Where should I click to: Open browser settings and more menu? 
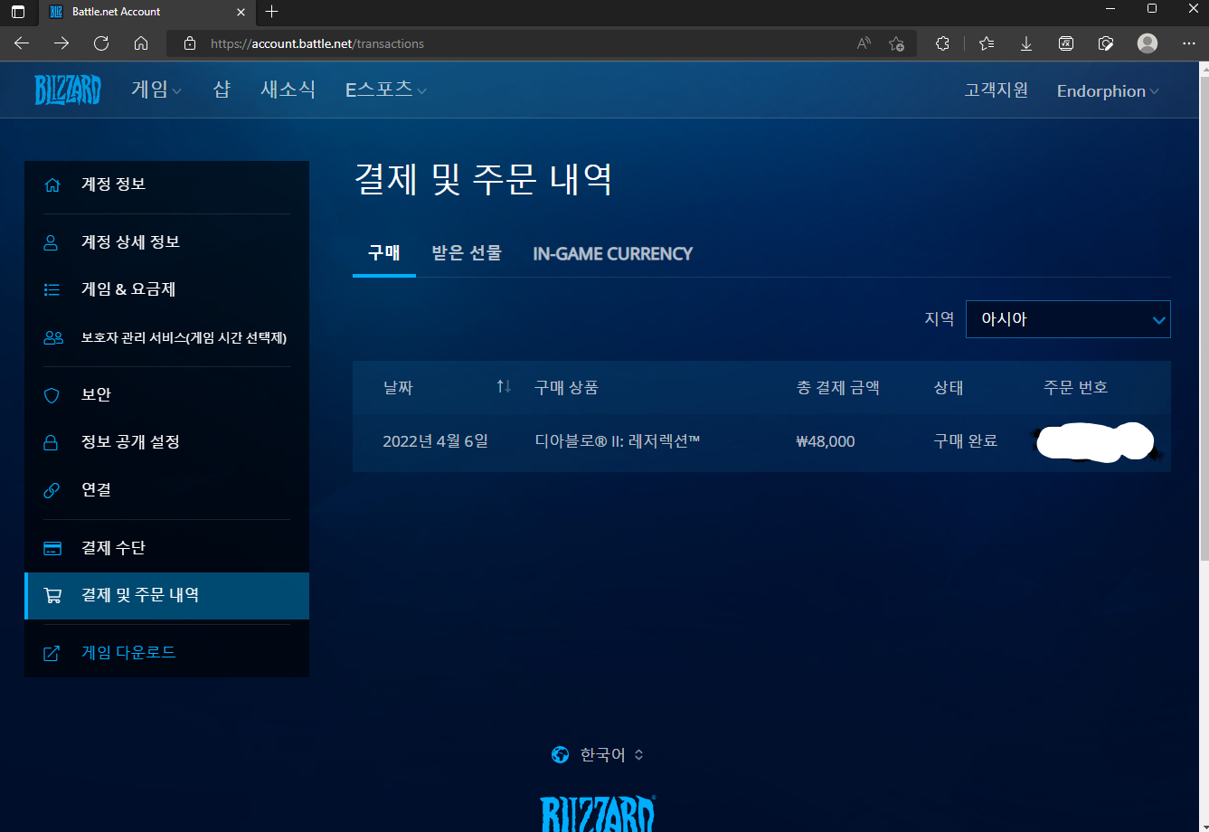(1188, 43)
